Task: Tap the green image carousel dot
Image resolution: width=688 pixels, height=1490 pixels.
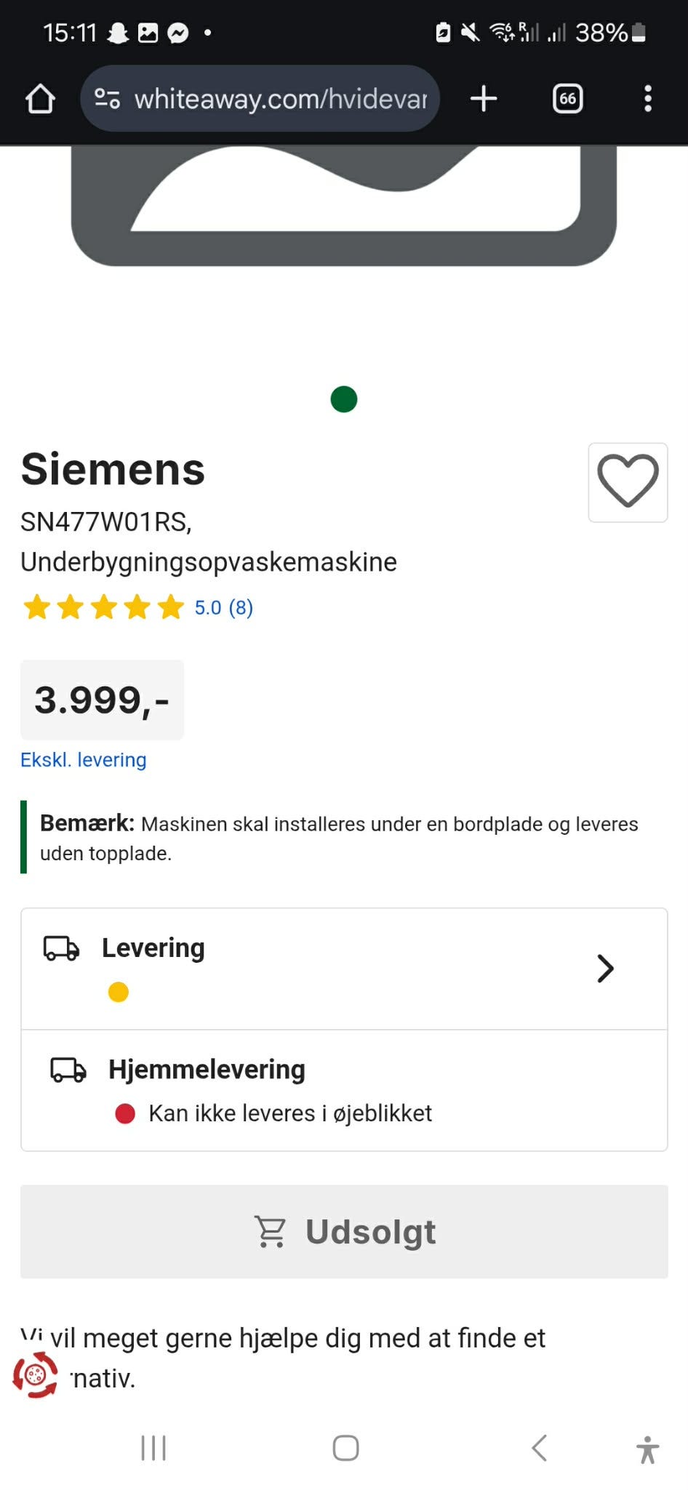Action: [x=344, y=399]
